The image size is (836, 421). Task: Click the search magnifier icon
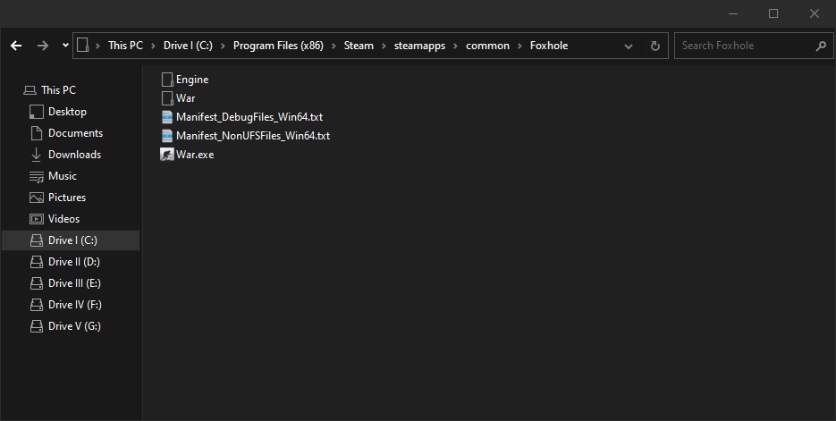tap(821, 46)
